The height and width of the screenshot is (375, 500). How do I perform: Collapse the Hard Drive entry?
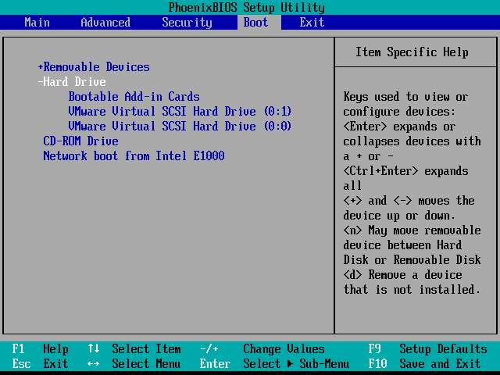[x=72, y=82]
